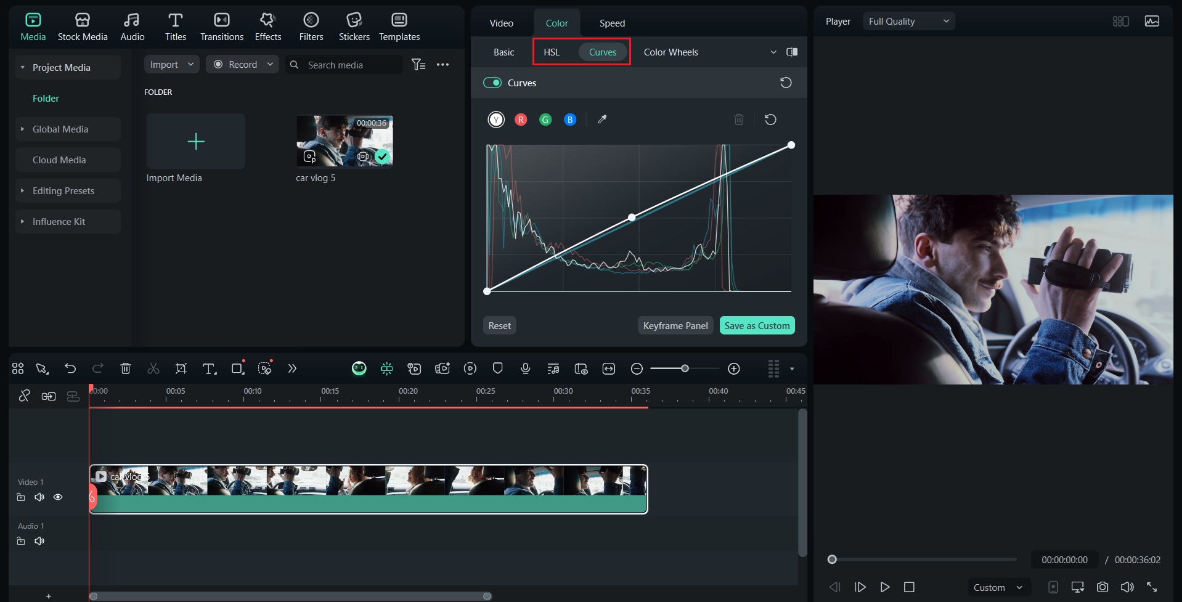Switch to the Speed properties tab

click(x=612, y=23)
